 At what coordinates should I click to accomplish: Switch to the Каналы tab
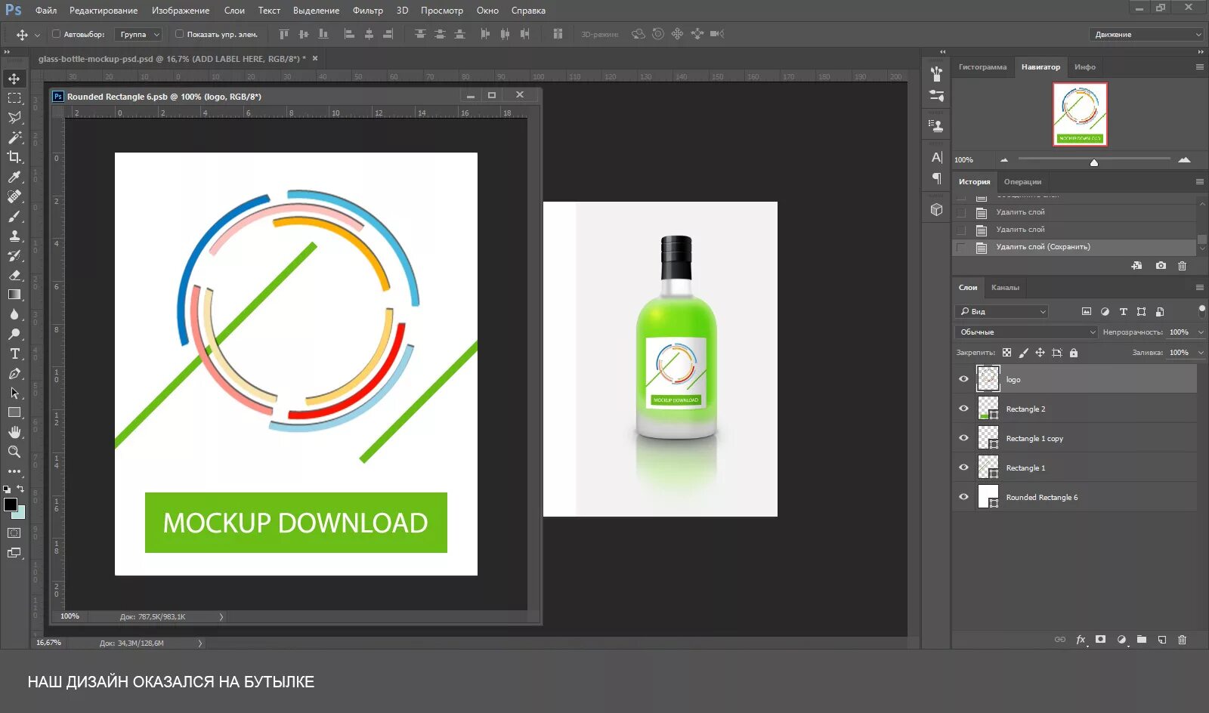pos(1005,287)
